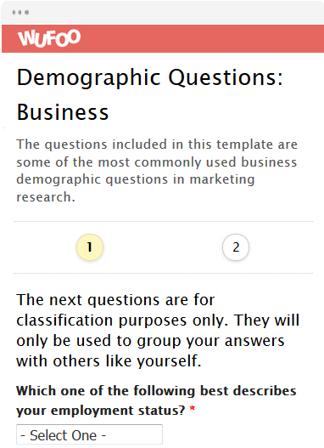
Task: Click the middle gray window dot
Action: [x=20, y=12]
